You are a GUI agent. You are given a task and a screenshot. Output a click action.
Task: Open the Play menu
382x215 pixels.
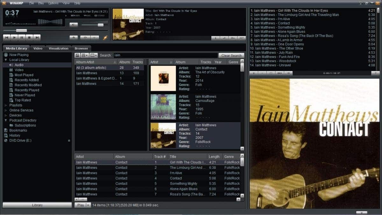pos(41,3)
